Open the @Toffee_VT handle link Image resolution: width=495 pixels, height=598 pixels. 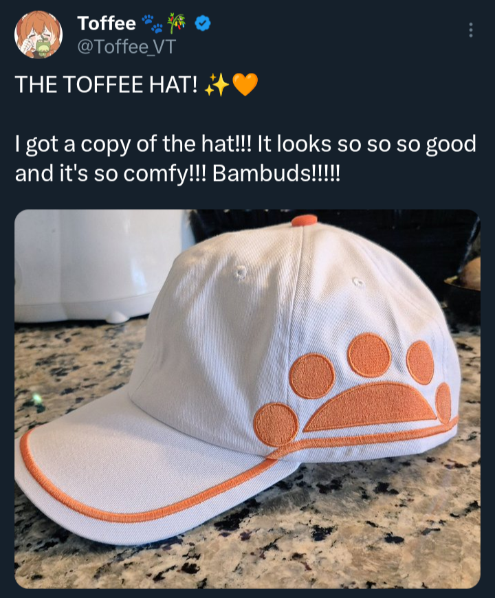pos(126,47)
